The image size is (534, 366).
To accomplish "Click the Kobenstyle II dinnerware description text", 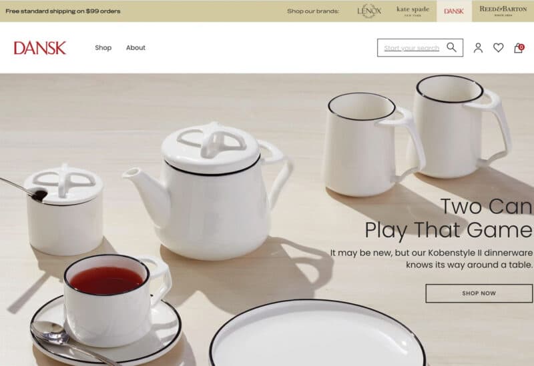I will (431, 259).
